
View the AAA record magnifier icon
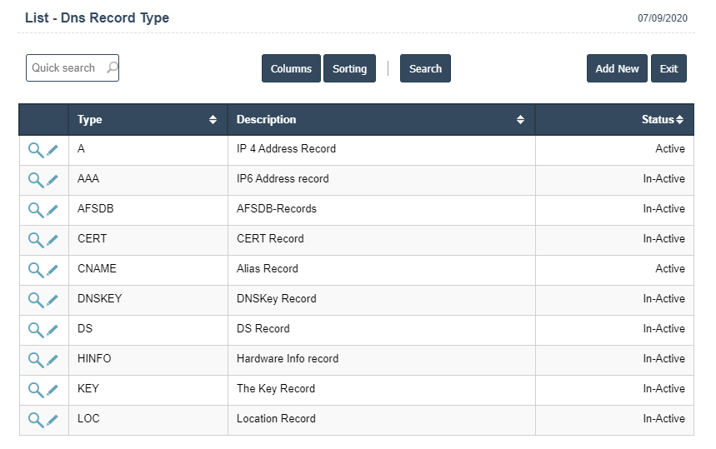point(36,180)
